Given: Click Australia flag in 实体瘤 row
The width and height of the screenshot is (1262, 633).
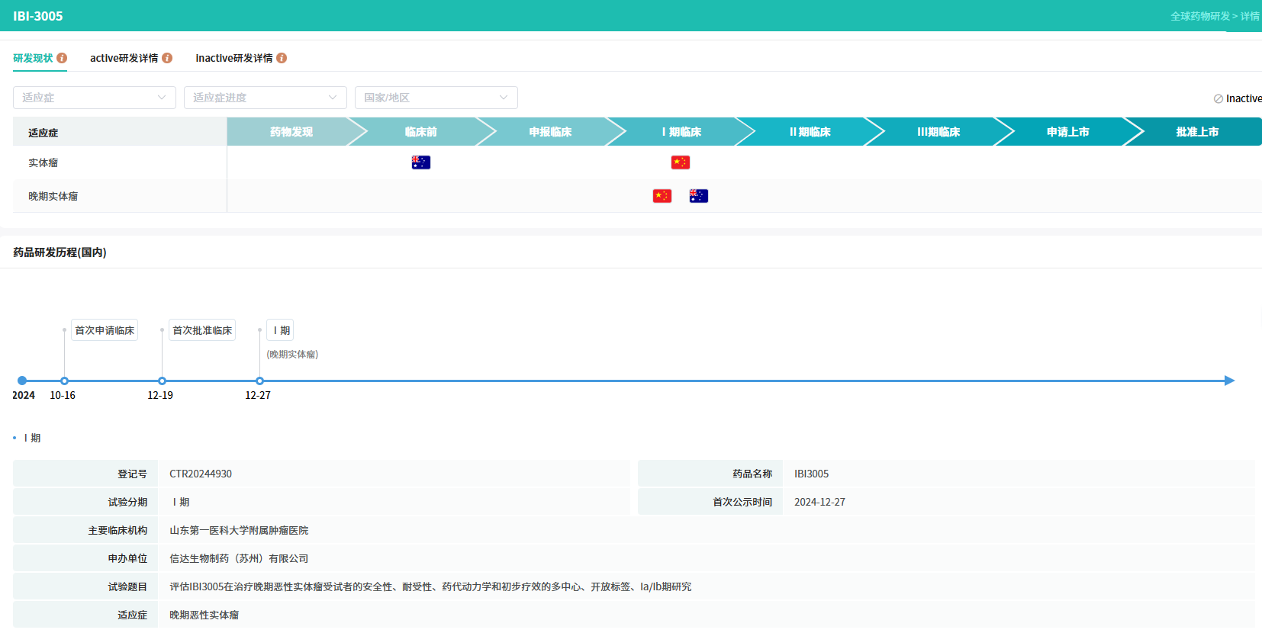Looking at the screenshot, I should [x=420, y=162].
